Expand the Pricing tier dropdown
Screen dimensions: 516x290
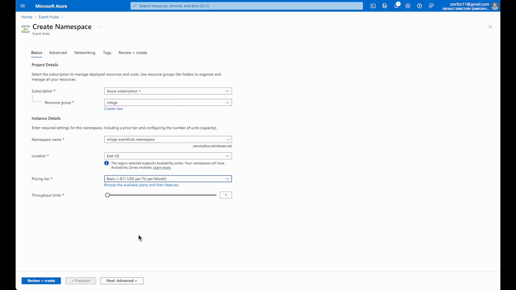tap(168, 179)
